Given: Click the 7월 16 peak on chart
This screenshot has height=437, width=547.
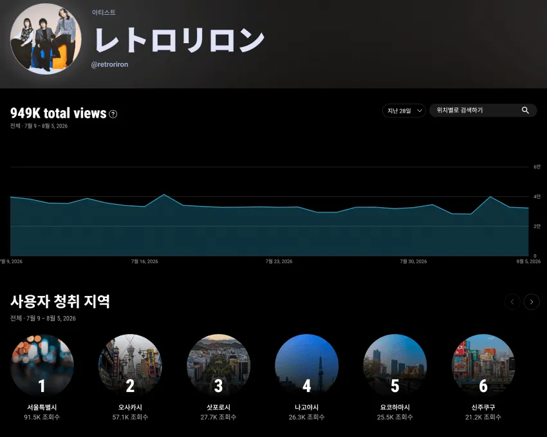Looking at the screenshot, I should [164, 194].
